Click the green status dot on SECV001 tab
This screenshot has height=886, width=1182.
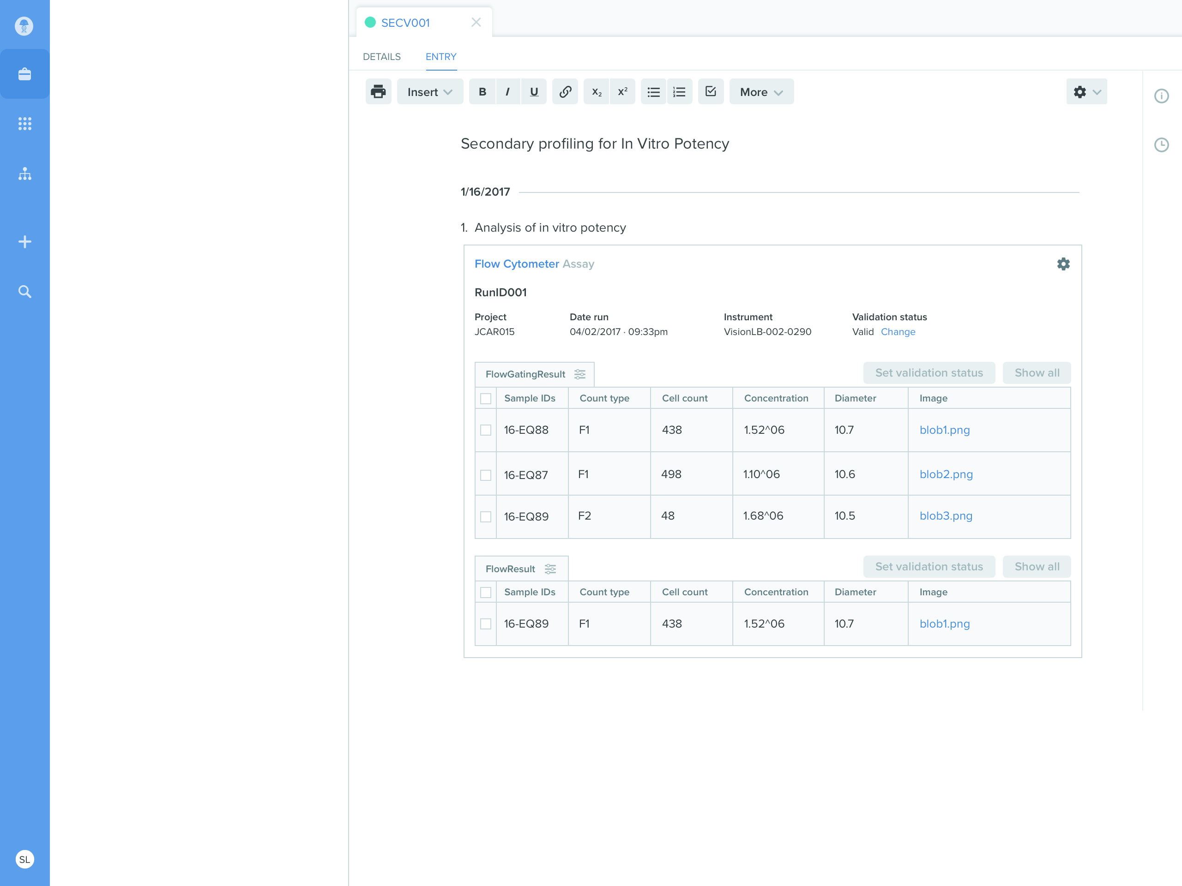370,23
